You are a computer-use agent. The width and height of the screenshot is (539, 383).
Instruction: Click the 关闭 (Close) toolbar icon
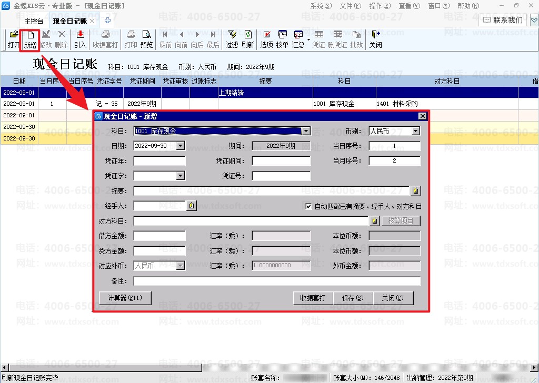coord(375,39)
